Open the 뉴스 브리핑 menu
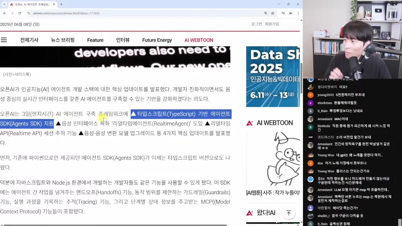Image resolution: width=402 pixels, height=226 pixels. pos(63,40)
